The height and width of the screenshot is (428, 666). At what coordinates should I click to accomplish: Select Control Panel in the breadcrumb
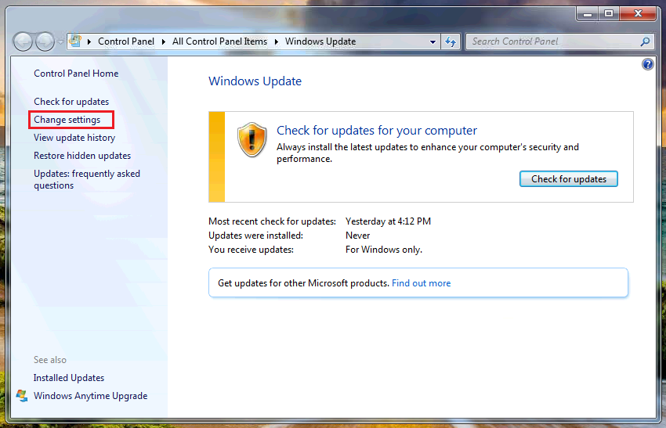(126, 41)
